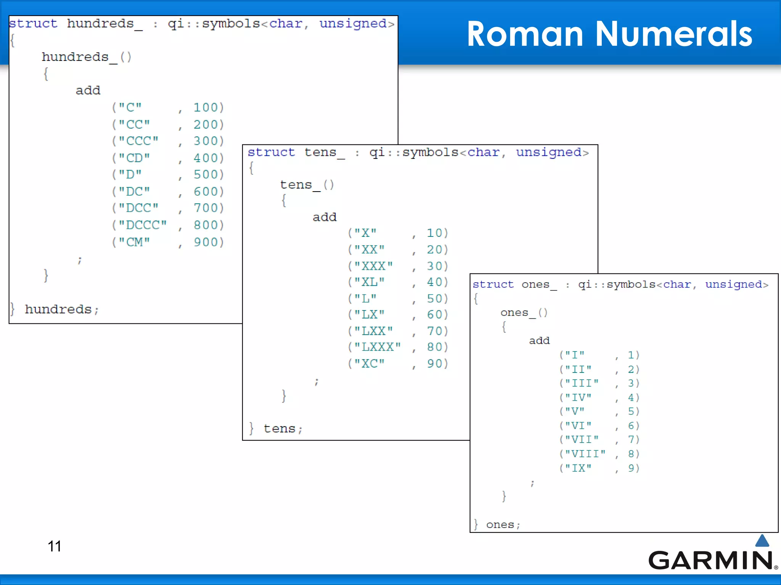The image size is (781, 585).
Task: Select the ("L", 50) entry
Action: coord(398,298)
